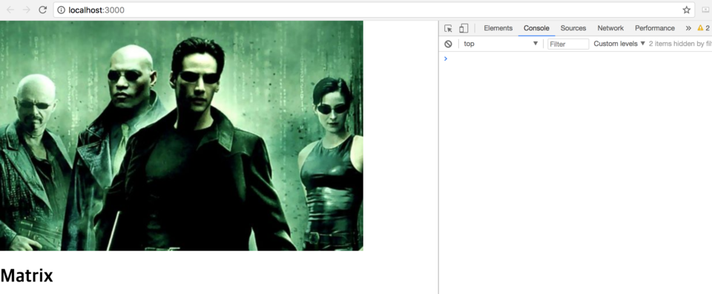Click the Matrix movie poster image
Viewport: 712px width, 294px height.
tap(182, 136)
